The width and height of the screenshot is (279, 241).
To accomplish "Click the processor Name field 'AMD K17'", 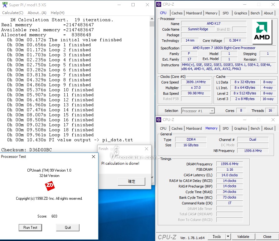I will tap(214, 23).
